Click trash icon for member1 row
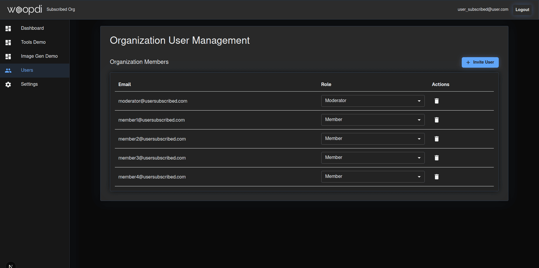539x268 pixels. coord(436,120)
